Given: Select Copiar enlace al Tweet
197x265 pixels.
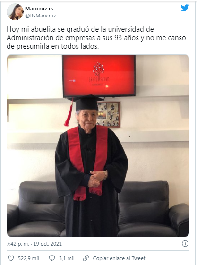Looking at the screenshot, I should (119, 258).
